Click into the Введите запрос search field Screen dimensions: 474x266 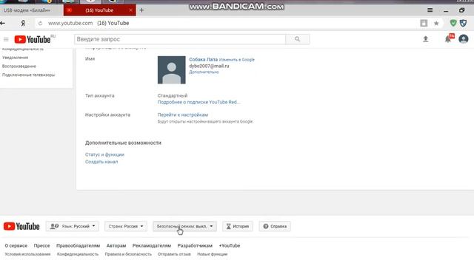point(180,39)
